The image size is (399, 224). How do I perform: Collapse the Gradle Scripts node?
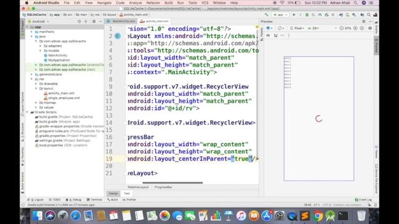tap(27, 112)
